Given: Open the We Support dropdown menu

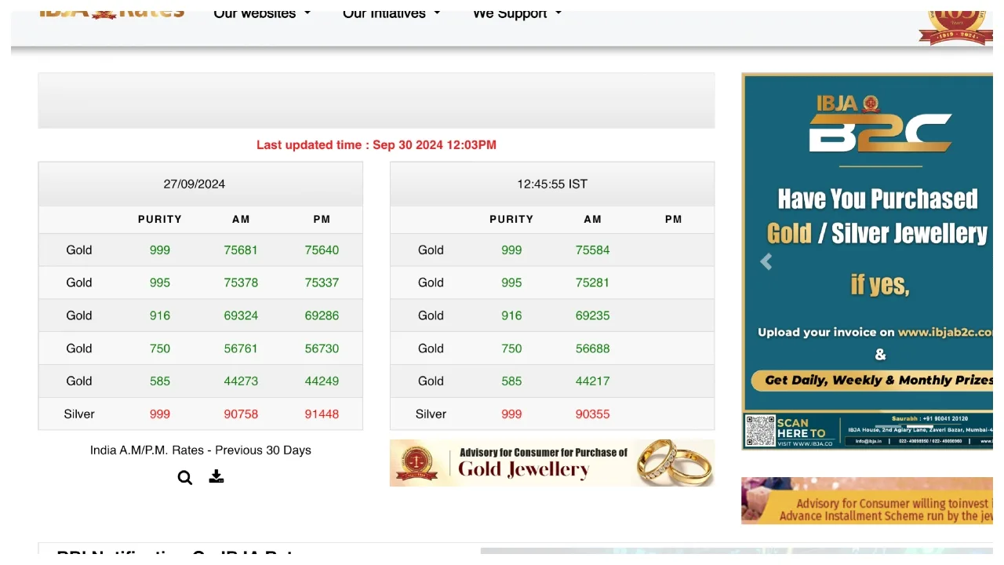Looking at the screenshot, I should tap(517, 13).
